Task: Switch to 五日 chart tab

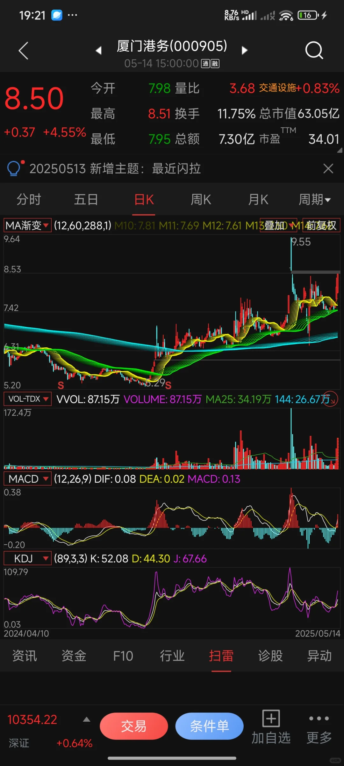Action: point(86,200)
